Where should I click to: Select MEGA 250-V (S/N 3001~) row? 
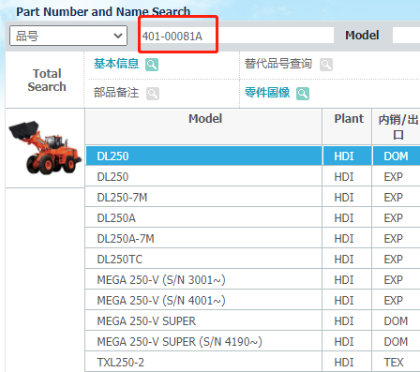pos(252,279)
